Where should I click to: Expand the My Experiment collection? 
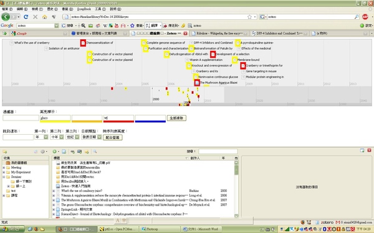tap(4, 172)
